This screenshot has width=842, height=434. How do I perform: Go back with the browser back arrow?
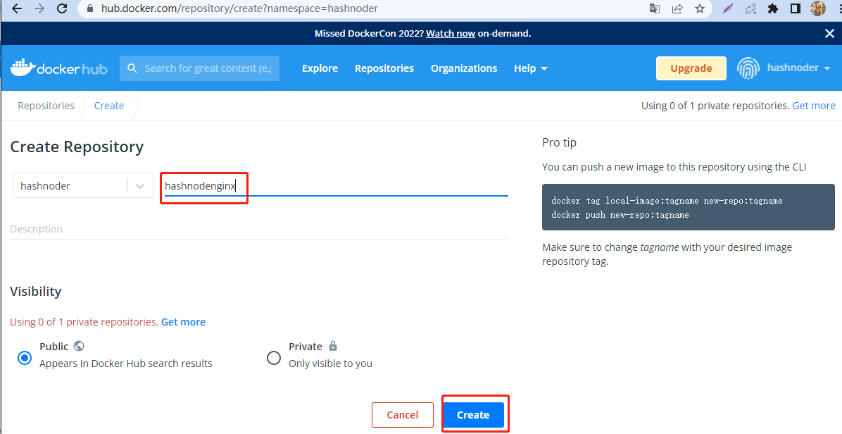tap(17, 8)
